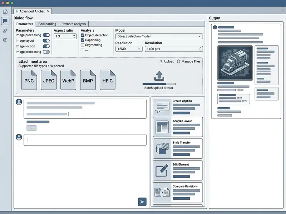Check the Segmenting checkbox
Screen dimensions: 286x214
pyautogui.click(x=83, y=45)
